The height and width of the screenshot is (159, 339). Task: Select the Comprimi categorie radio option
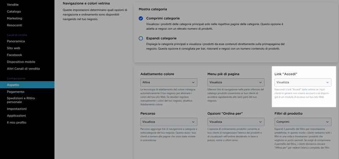pos(141,19)
